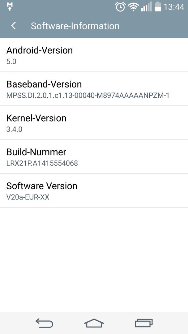This screenshot has width=188, height=334.
Task: Tap the cellular signal bars icon
Action: click(146, 6)
